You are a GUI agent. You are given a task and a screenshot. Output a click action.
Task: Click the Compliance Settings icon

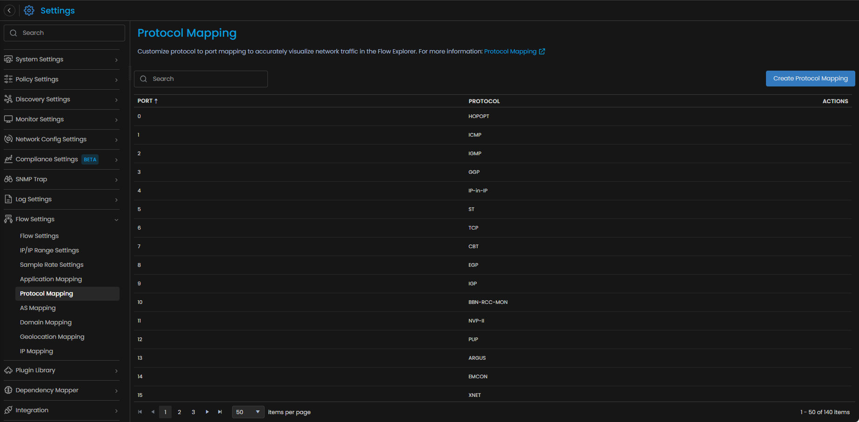pos(8,159)
